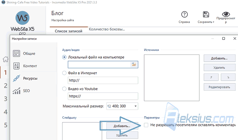Browse for local file with folder icon

(x=134, y=64)
